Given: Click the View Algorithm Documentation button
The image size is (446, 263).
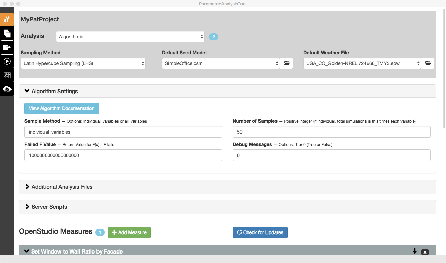Looking at the screenshot, I should point(61,108).
